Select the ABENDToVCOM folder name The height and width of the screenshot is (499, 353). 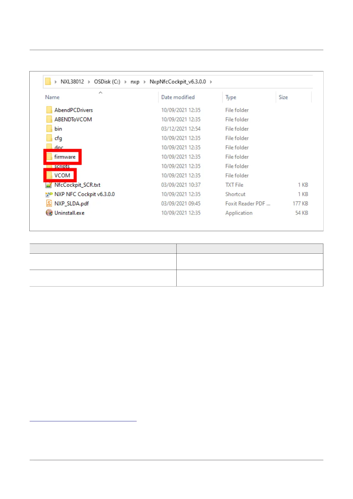point(73,119)
